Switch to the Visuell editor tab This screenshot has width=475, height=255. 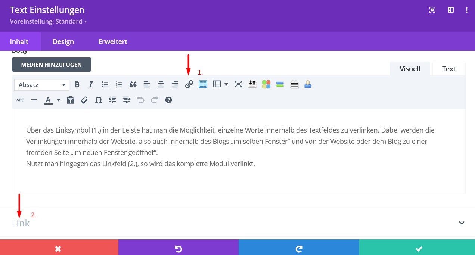click(410, 69)
